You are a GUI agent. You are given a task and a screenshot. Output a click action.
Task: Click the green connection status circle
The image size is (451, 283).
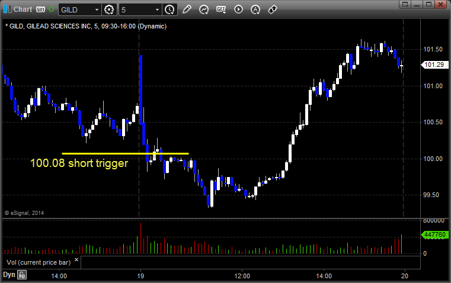coord(52,9)
